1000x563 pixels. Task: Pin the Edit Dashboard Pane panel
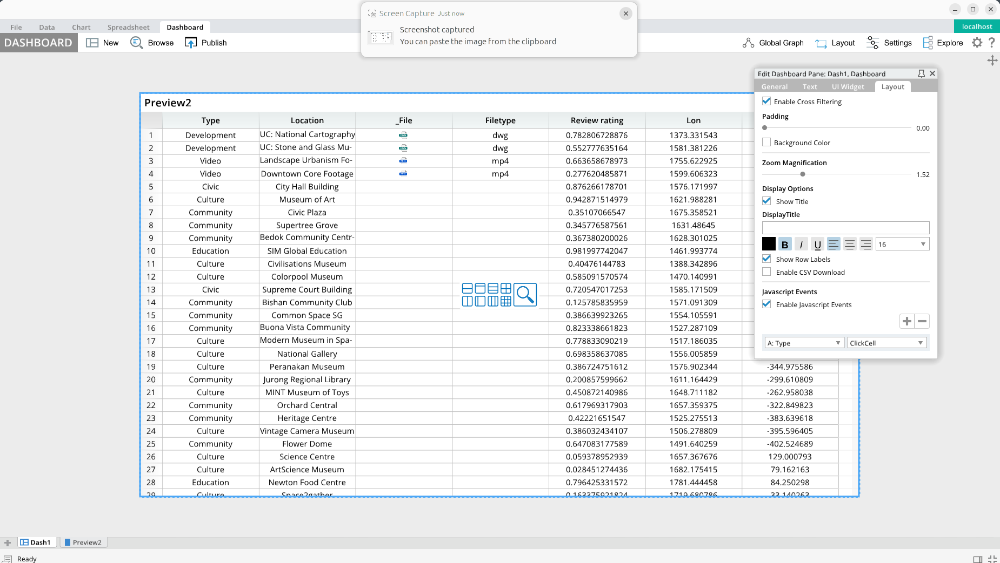pos(921,74)
